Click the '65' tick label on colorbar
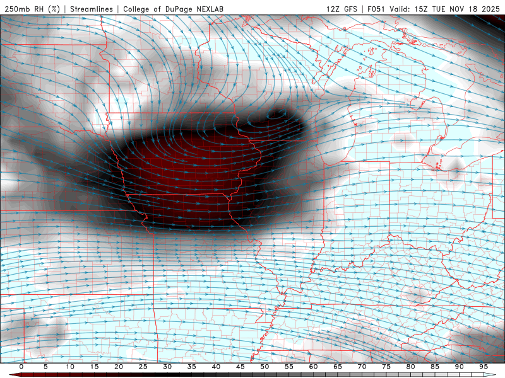 (x=338, y=367)
